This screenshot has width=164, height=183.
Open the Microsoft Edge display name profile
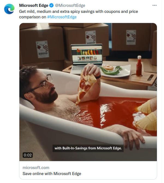click(34, 5)
